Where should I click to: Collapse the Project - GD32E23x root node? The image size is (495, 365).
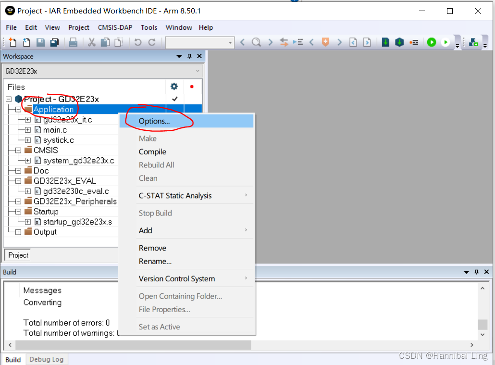point(9,99)
